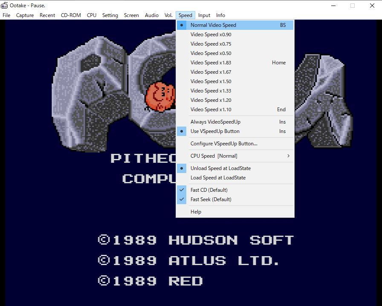Select Load Speed at LoadState

217,178
